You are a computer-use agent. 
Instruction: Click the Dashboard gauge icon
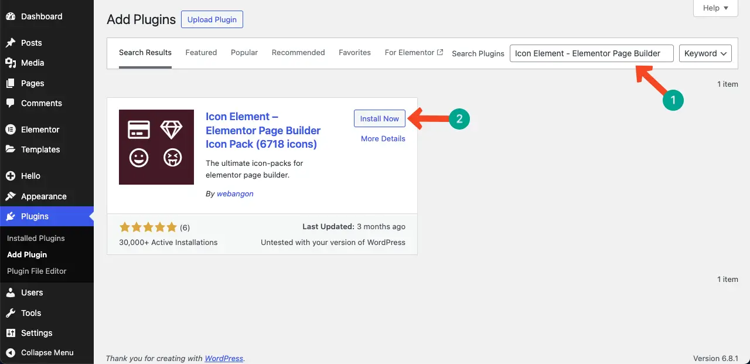tap(11, 16)
